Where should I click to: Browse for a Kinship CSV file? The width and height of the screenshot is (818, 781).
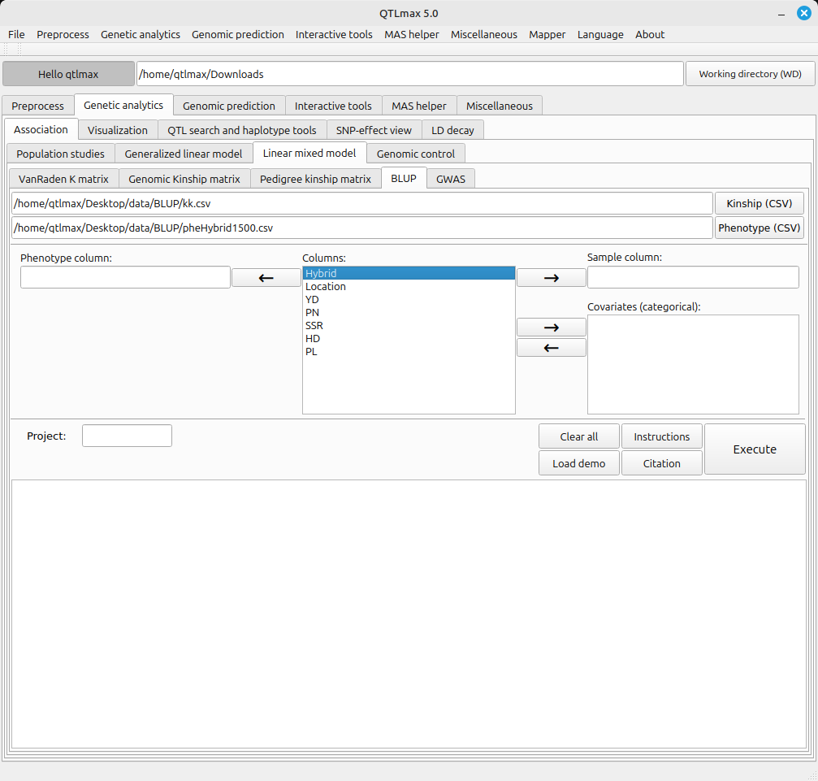(759, 203)
